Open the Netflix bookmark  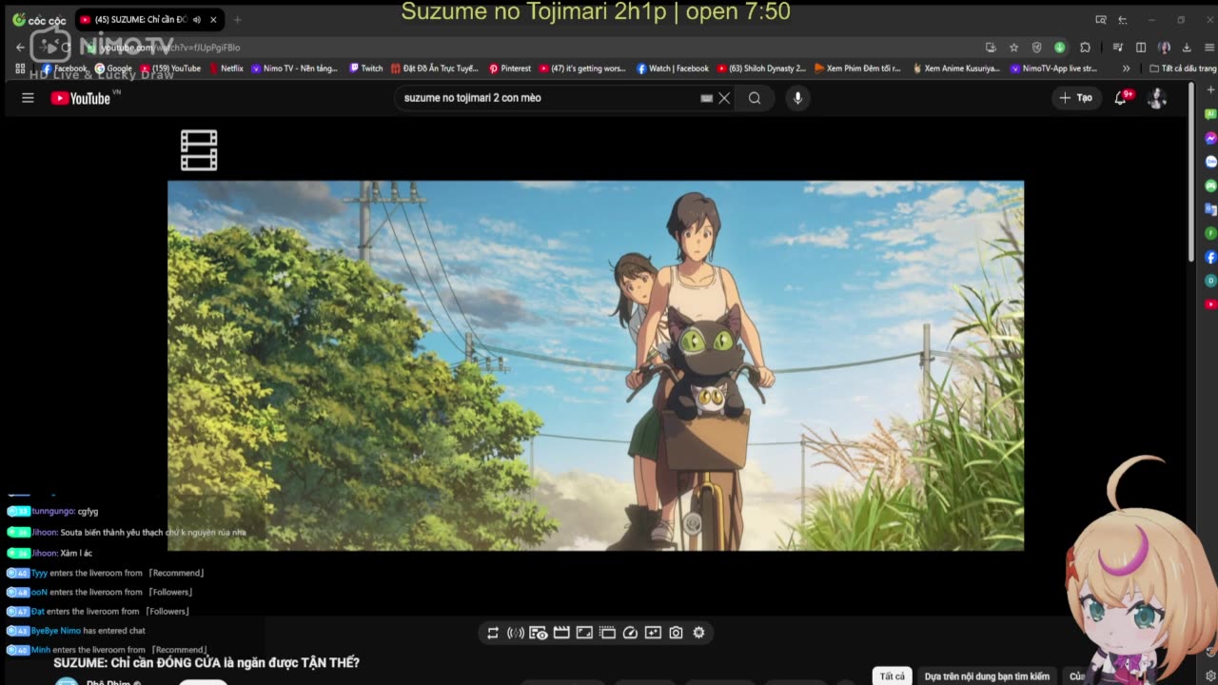[x=226, y=68]
